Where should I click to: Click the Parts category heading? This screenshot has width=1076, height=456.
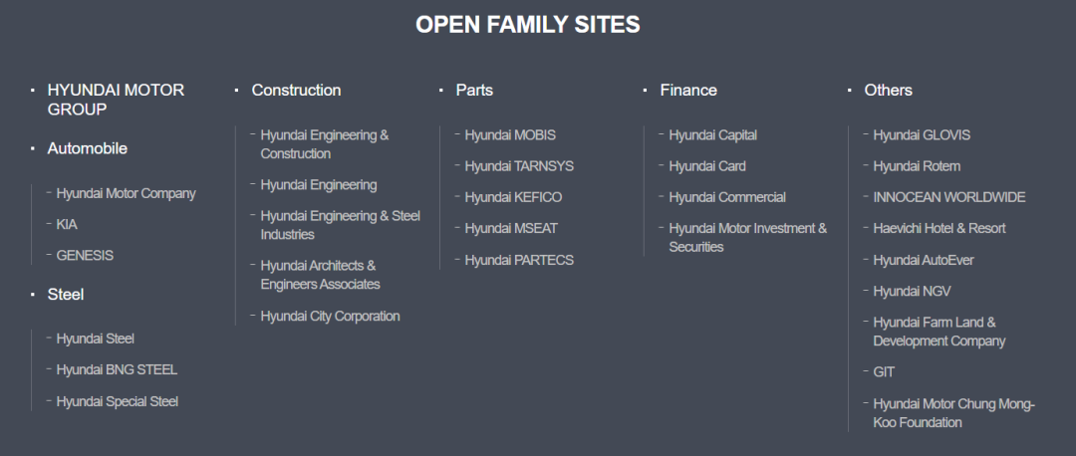click(474, 90)
